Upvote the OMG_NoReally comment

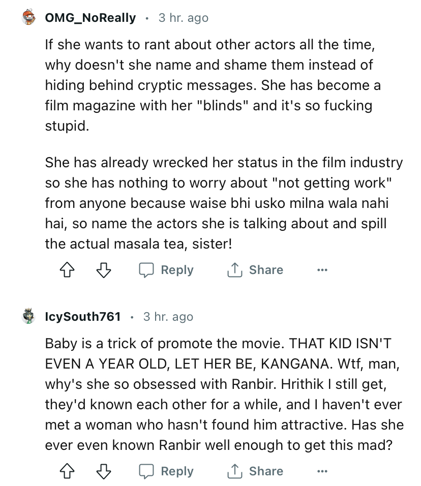tap(66, 270)
